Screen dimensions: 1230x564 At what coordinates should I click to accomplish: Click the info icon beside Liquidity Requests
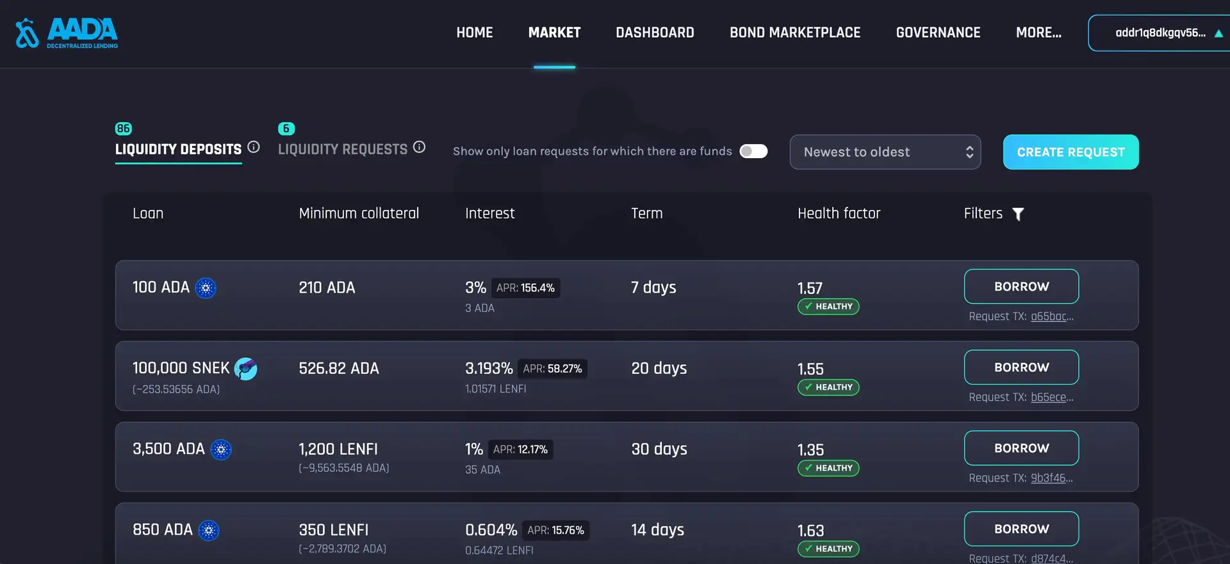pyautogui.click(x=419, y=147)
